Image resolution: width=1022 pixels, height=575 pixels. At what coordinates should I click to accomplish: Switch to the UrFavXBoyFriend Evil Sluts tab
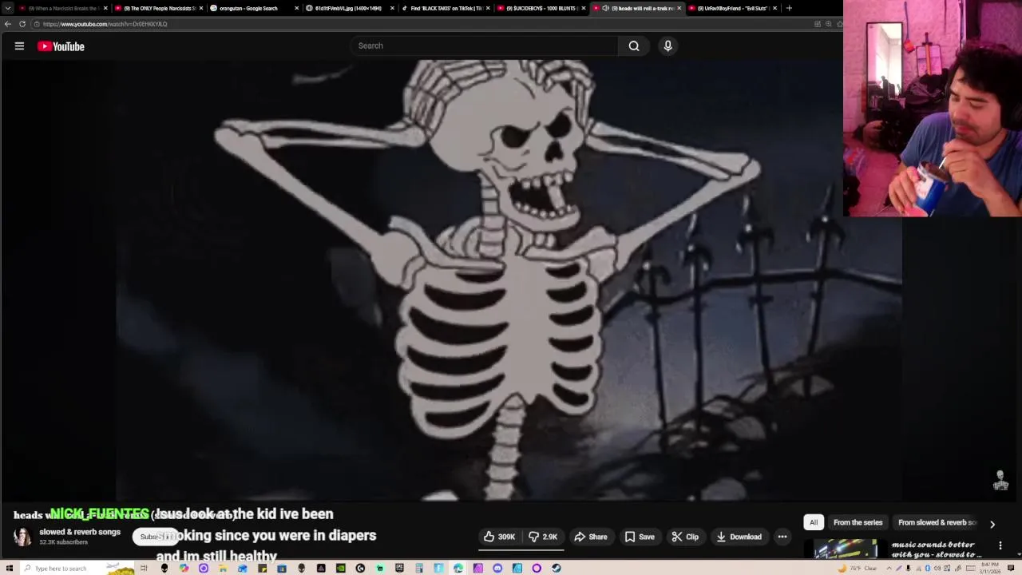[x=733, y=8]
